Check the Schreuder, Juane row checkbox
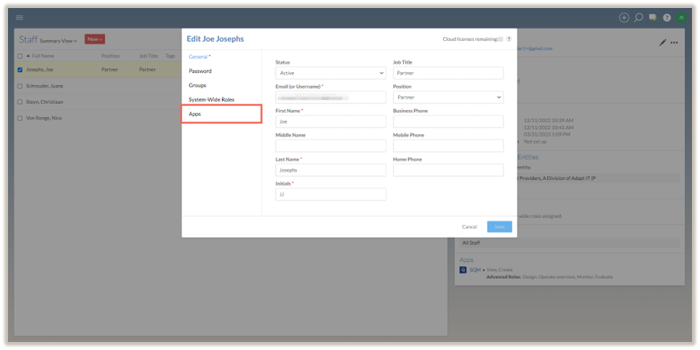The width and height of the screenshot is (700, 350). [x=20, y=85]
